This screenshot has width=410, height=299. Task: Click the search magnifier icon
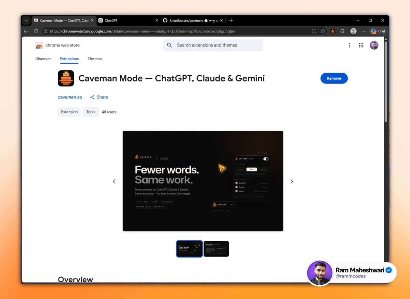click(170, 45)
